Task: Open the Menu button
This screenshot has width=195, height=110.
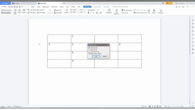Action: [x=4, y=7]
